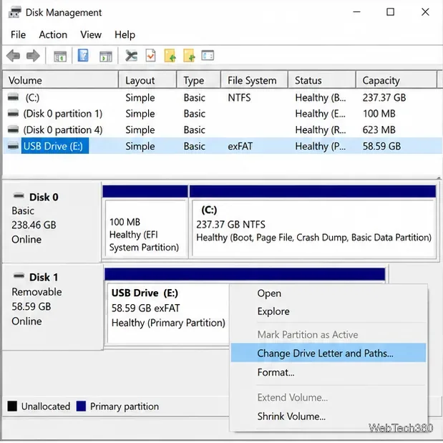Select the (Disk 0 partition 1) volume row
443x443 pixels.
click(223, 114)
